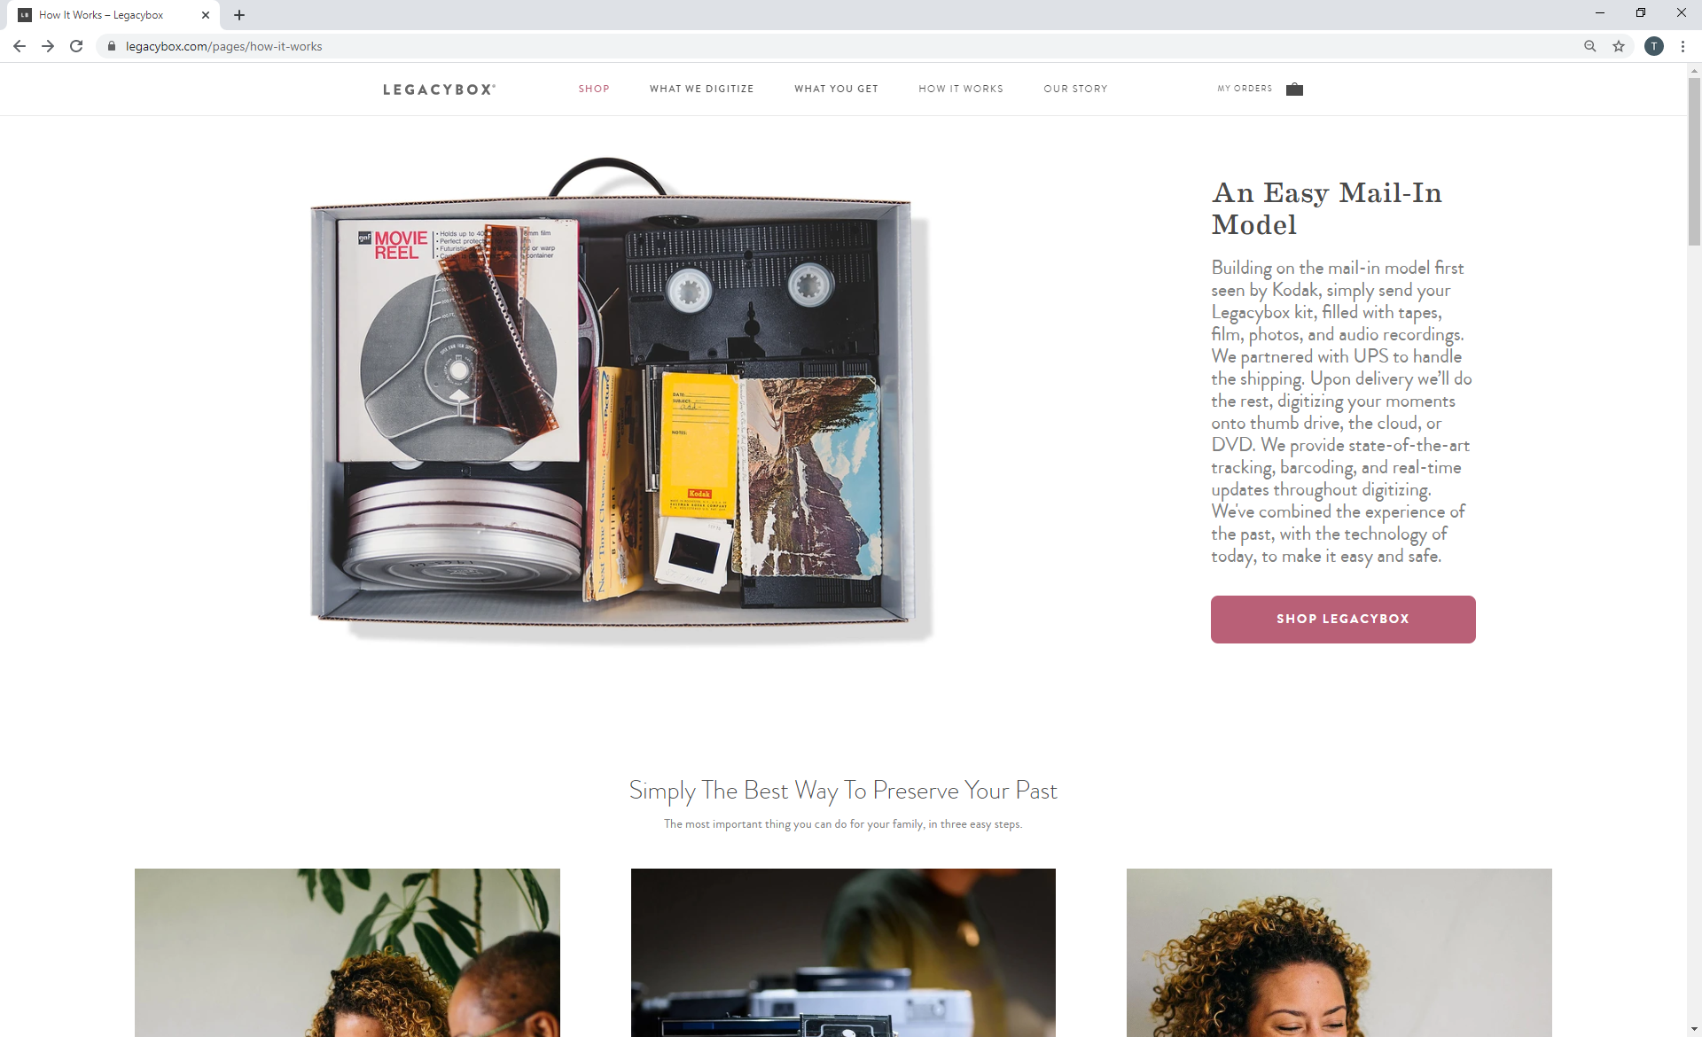This screenshot has height=1037, width=1702.
Task: Reload the page with refresh icon
Action: [x=76, y=46]
